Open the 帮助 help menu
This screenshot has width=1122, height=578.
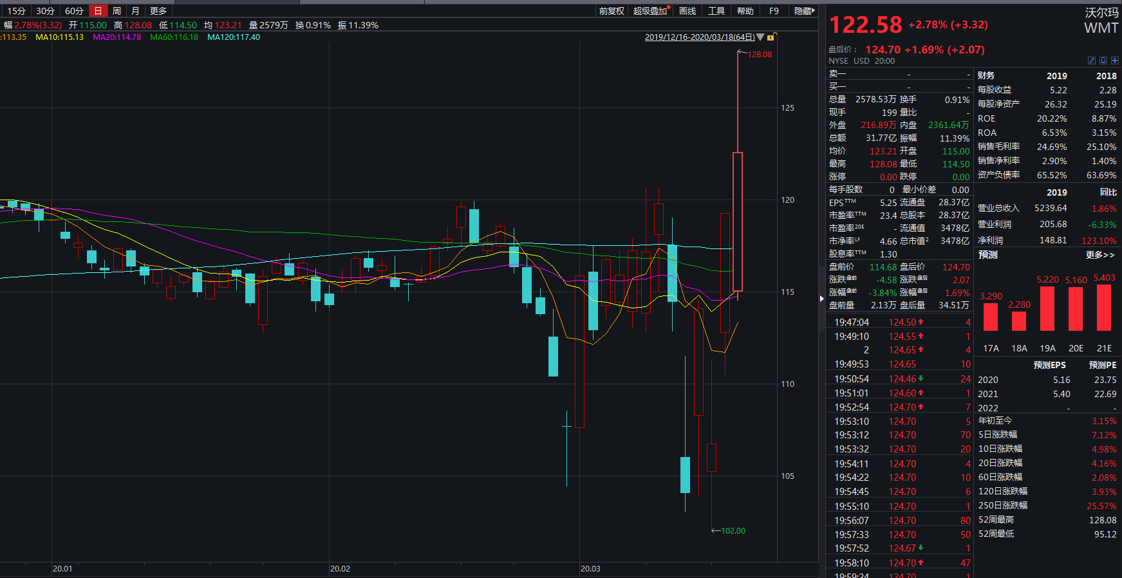[x=745, y=11]
